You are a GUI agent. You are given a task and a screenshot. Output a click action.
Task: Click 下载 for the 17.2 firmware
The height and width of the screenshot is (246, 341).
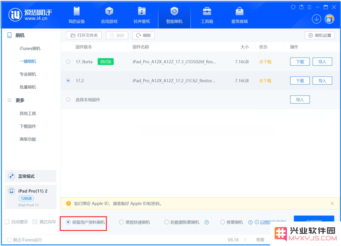tap(300, 81)
